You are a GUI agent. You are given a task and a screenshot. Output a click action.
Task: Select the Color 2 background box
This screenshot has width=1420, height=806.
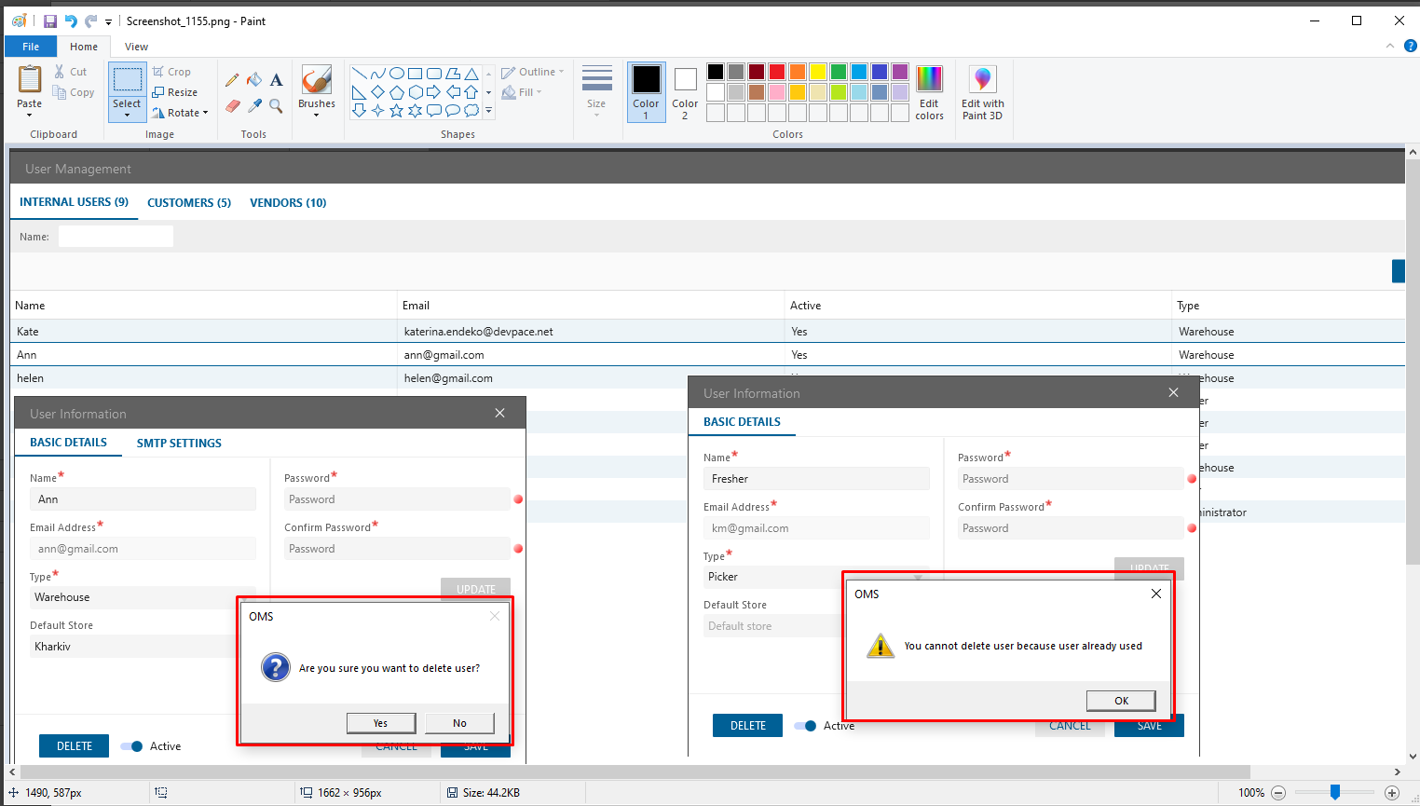point(685,92)
